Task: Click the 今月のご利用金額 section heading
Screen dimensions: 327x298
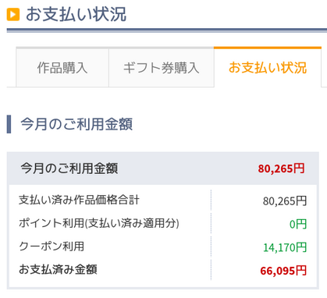Action: [76, 124]
